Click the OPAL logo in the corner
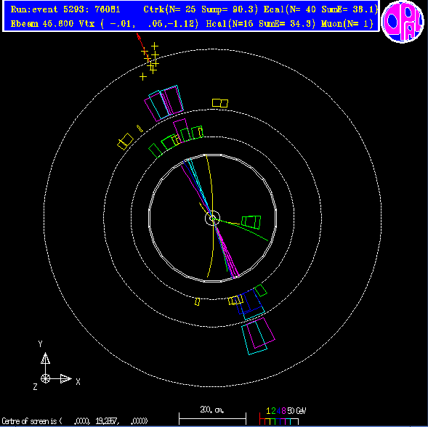 point(403,22)
